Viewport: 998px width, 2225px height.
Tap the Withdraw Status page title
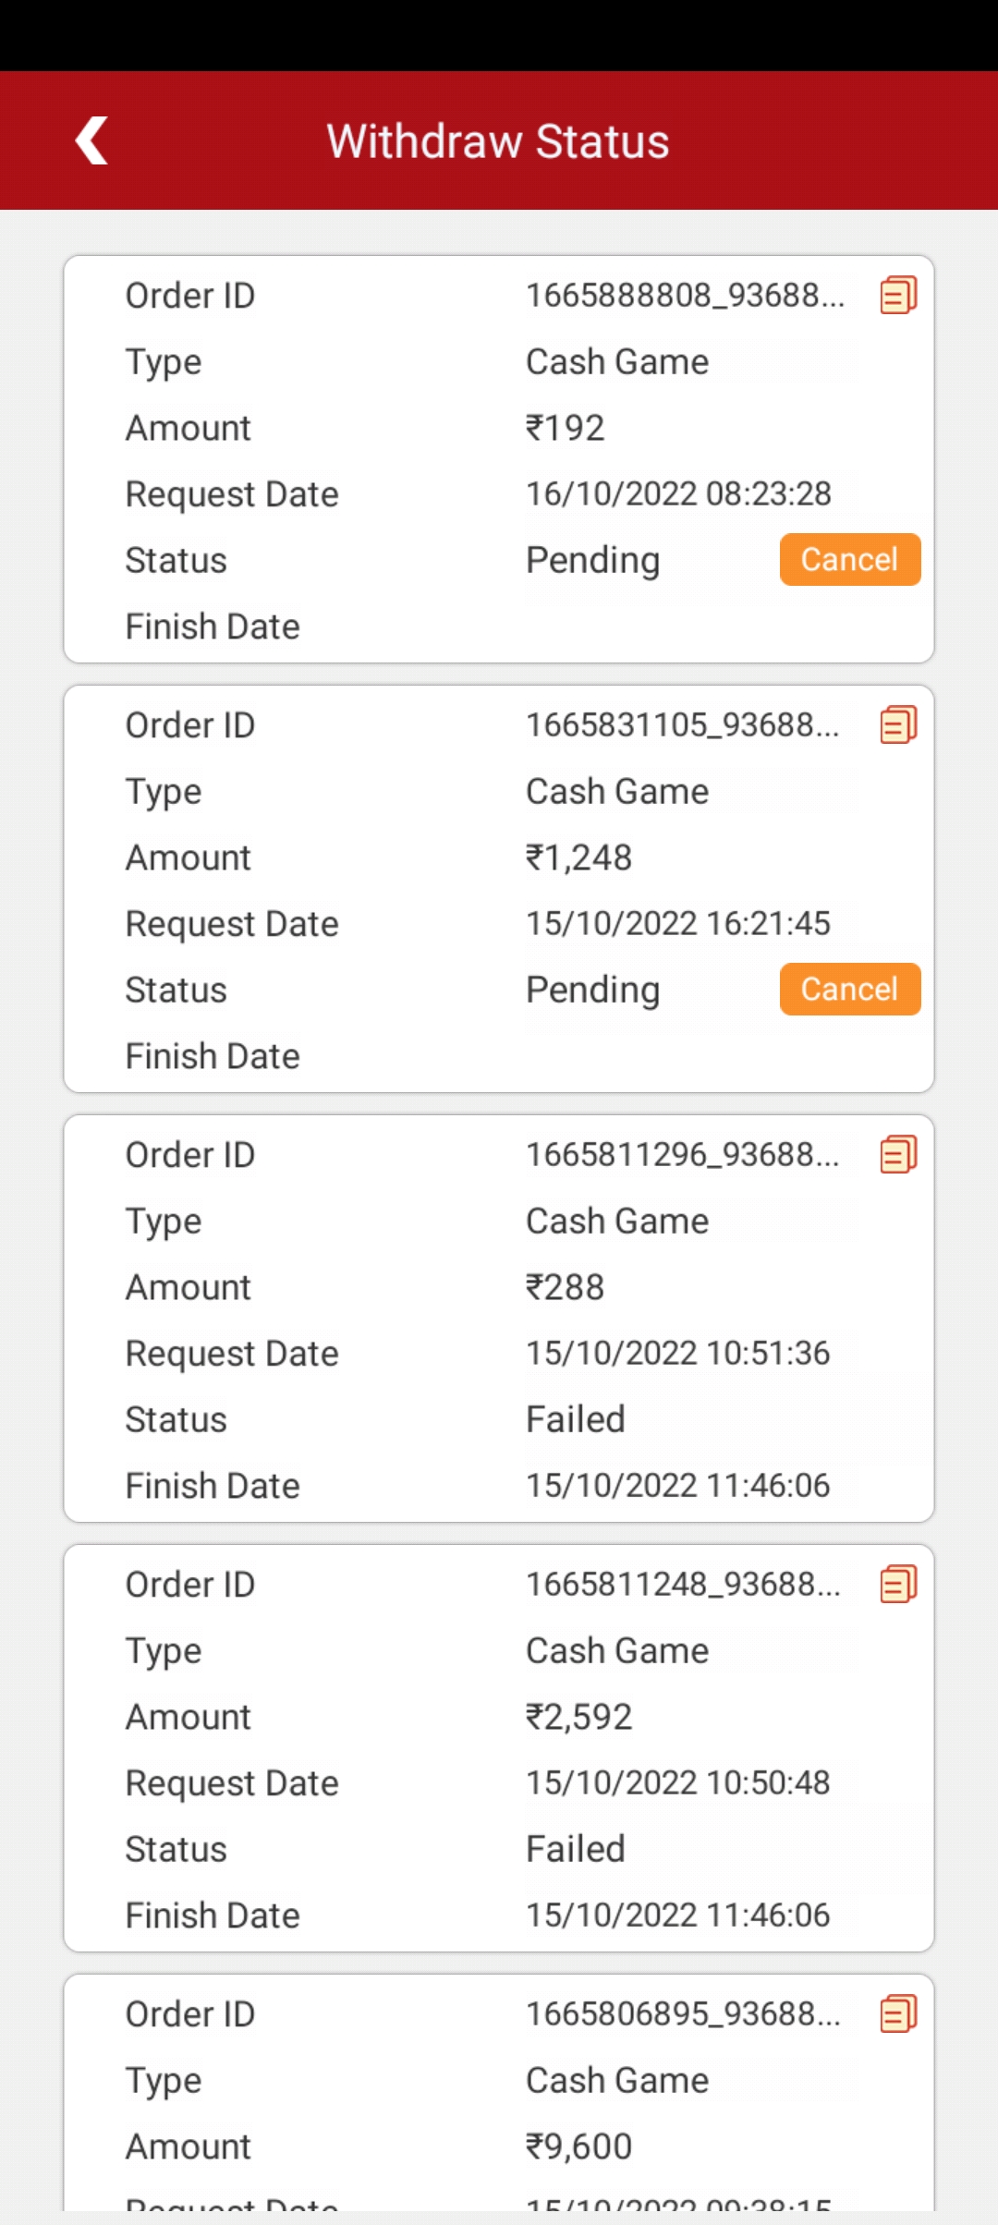pos(498,141)
